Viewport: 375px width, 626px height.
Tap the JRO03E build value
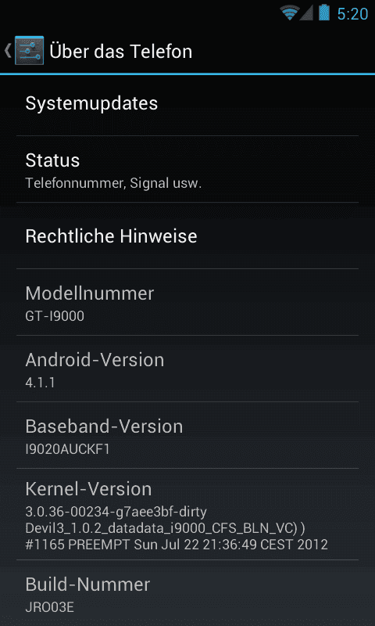point(50,607)
